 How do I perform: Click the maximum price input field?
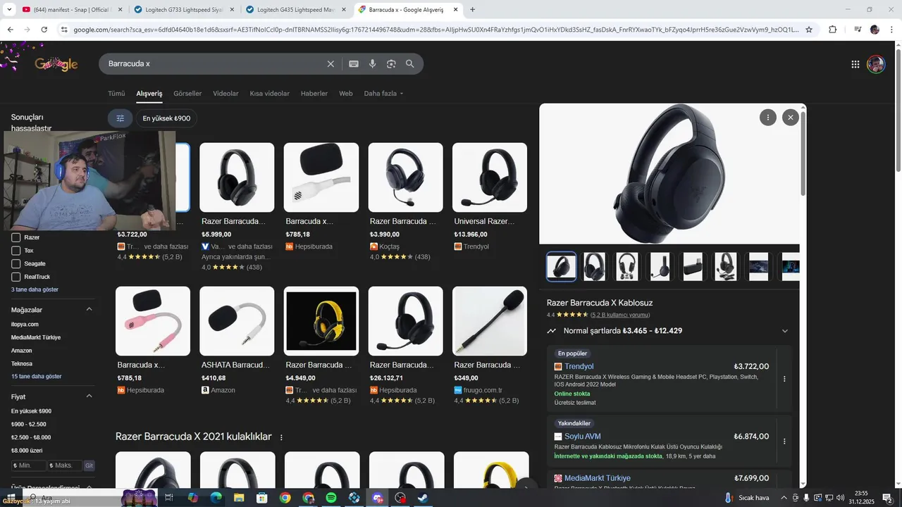tap(65, 465)
